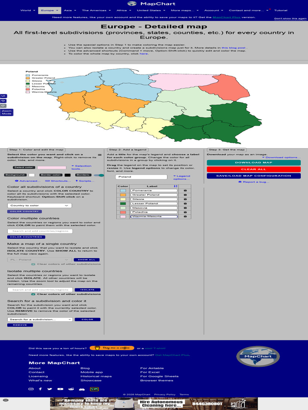Delete the Silesia legend row trash icon
The width and height of the screenshot is (308, 410).
(185, 199)
